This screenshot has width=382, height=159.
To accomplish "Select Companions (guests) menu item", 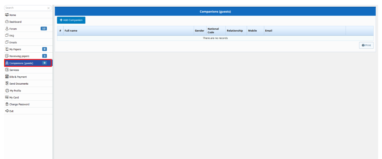I will (x=28, y=63).
